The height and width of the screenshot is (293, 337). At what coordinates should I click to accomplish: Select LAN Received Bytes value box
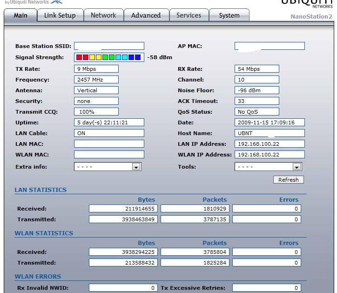pyautogui.click(x=124, y=209)
